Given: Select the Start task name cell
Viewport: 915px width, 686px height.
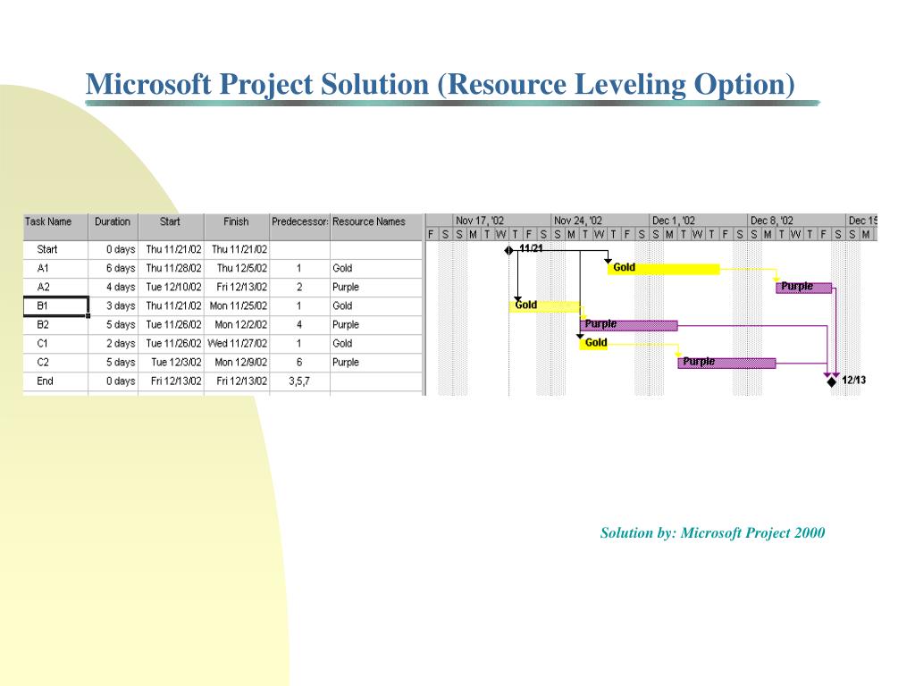Looking at the screenshot, I should pyautogui.click(x=55, y=250).
